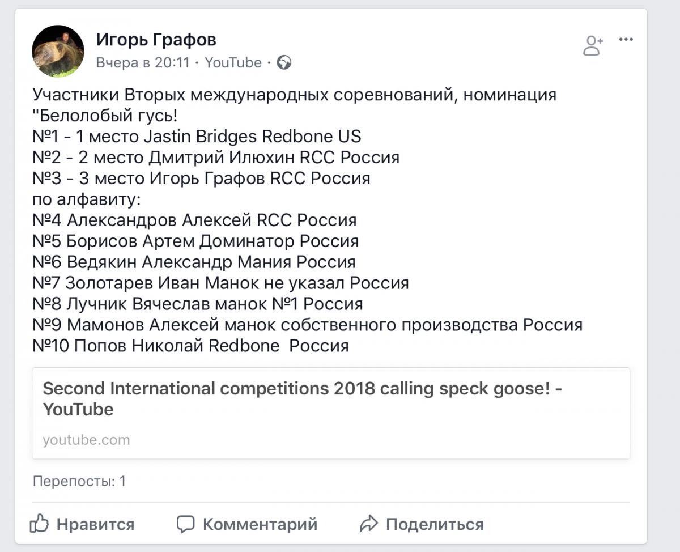Click Игорь Графов's profile avatar picture
Viewport: 680px width, 552px height.
58,51
